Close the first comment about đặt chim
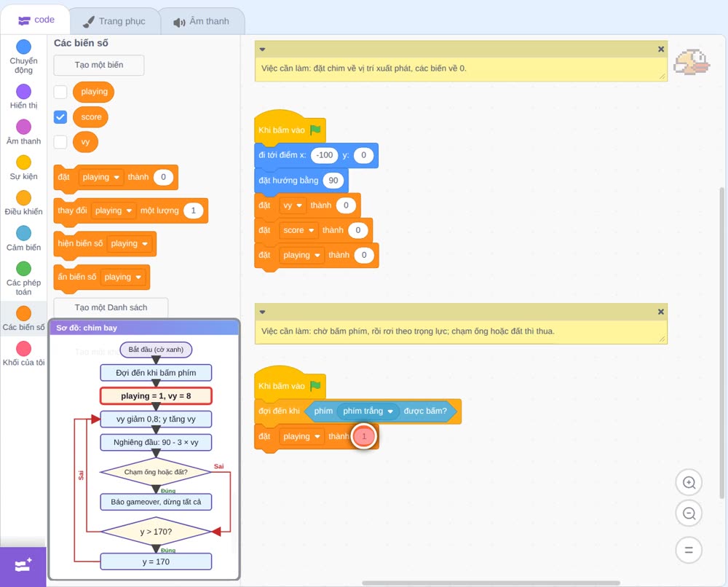The height and width of the screenshot is (587, 728). point(661,50)
